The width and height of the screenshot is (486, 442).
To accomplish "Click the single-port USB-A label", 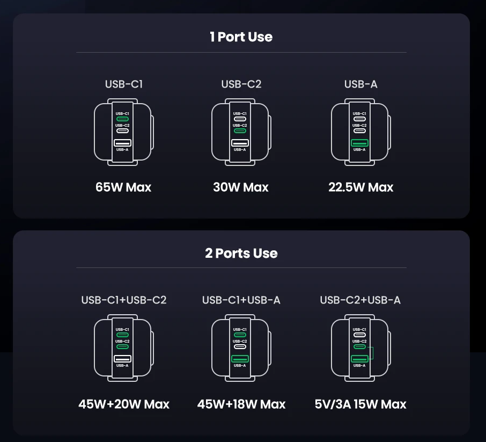I will [360, 84].
